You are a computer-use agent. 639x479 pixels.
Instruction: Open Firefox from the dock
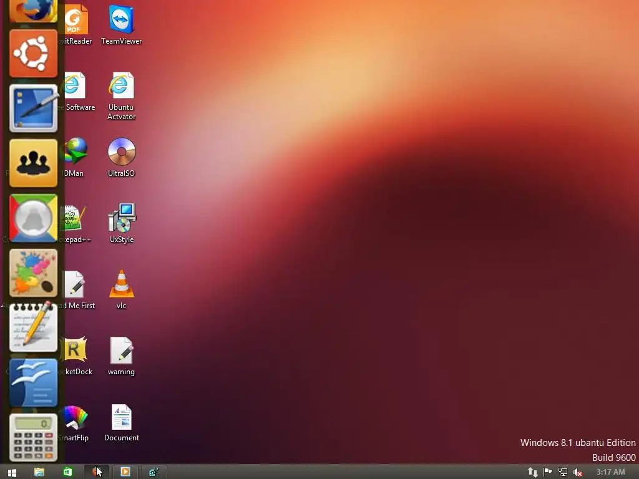pos(34,10)
